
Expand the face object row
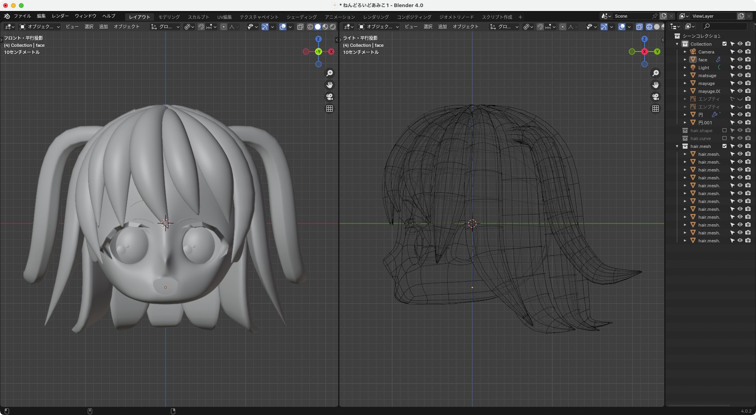[x=685, y=59]
